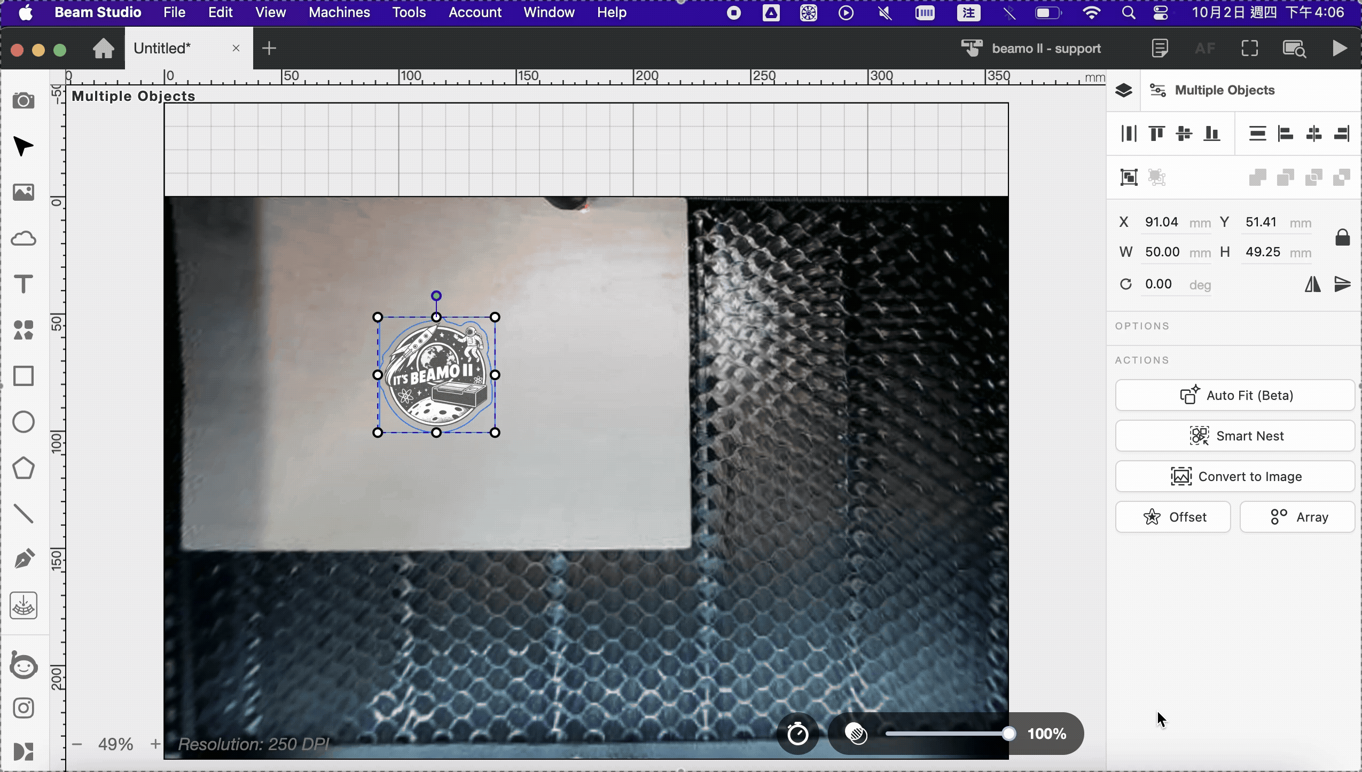Open the document settings icon
This screenshot has width=1362, height=772.
coord(1160,49)
